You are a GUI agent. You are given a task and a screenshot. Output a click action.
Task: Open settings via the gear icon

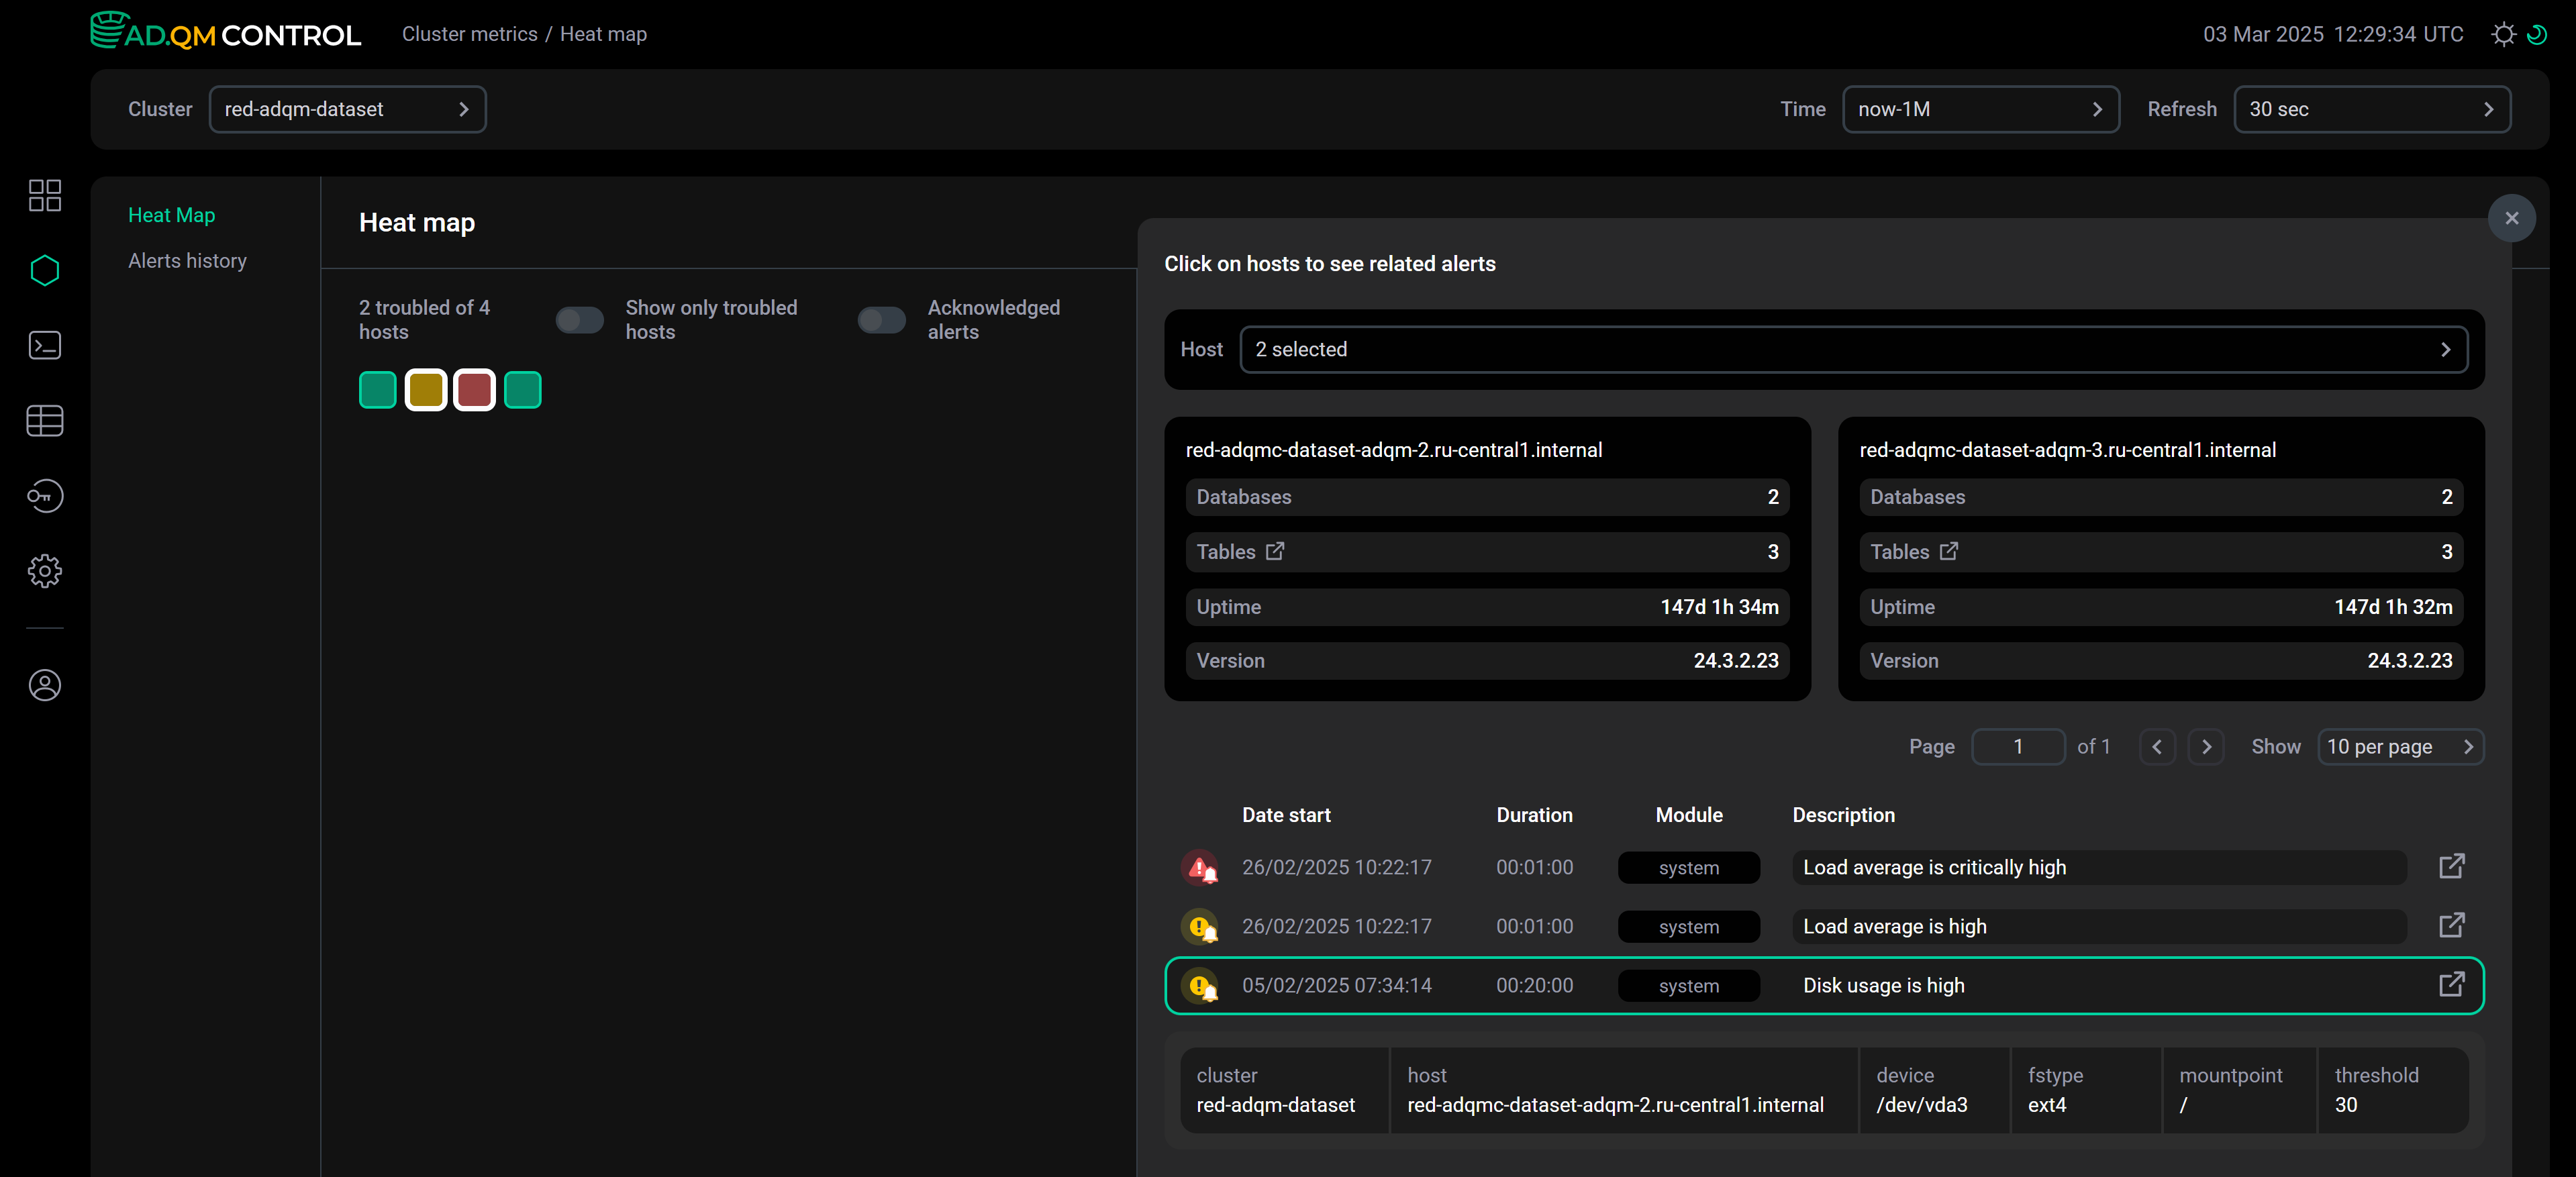(x=44, y=571)
